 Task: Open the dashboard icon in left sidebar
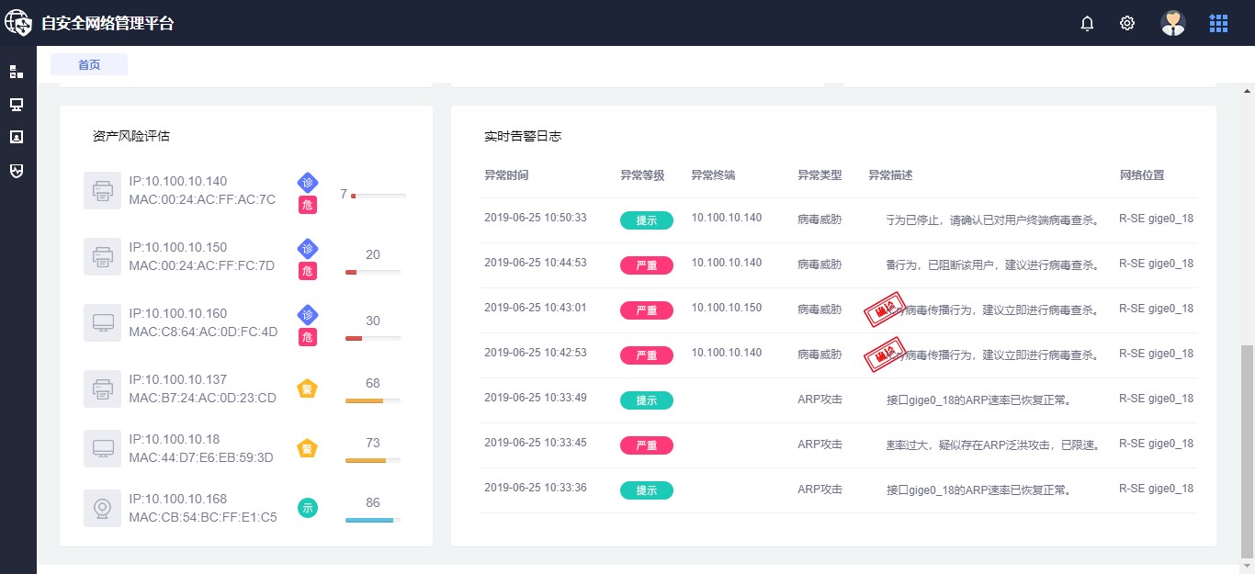tap(17, 72)
